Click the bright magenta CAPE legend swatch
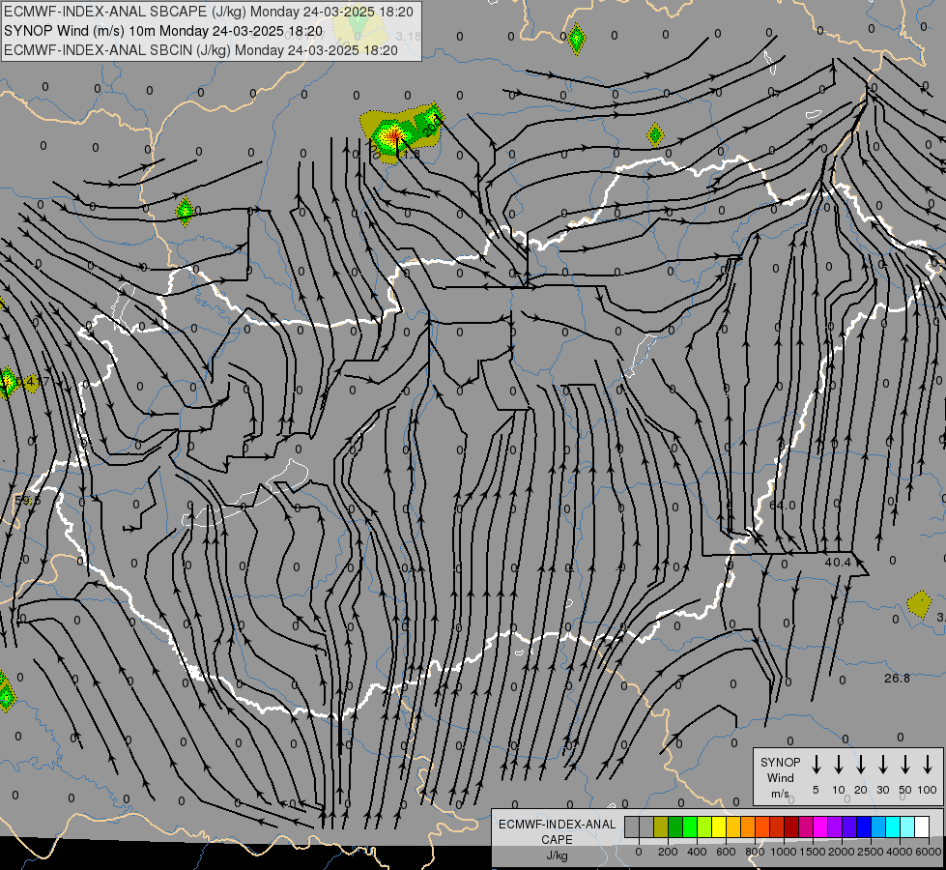 pyautogui.click(x=821, y=826)
